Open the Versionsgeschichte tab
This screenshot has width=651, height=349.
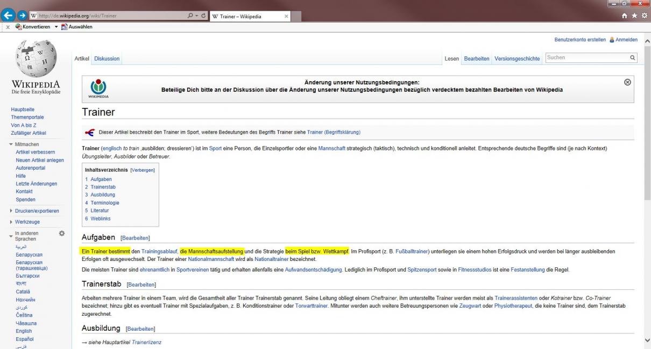click(x=517, y=59)
